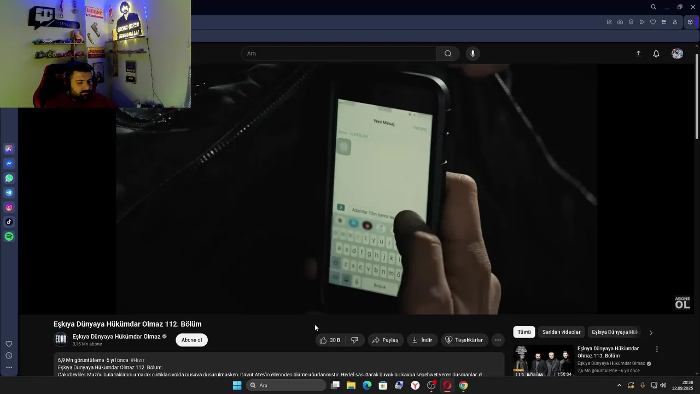Dislike the video with thumbs-down
The image size is (700, 394).
pyautogui.click(x=354, y=340)
